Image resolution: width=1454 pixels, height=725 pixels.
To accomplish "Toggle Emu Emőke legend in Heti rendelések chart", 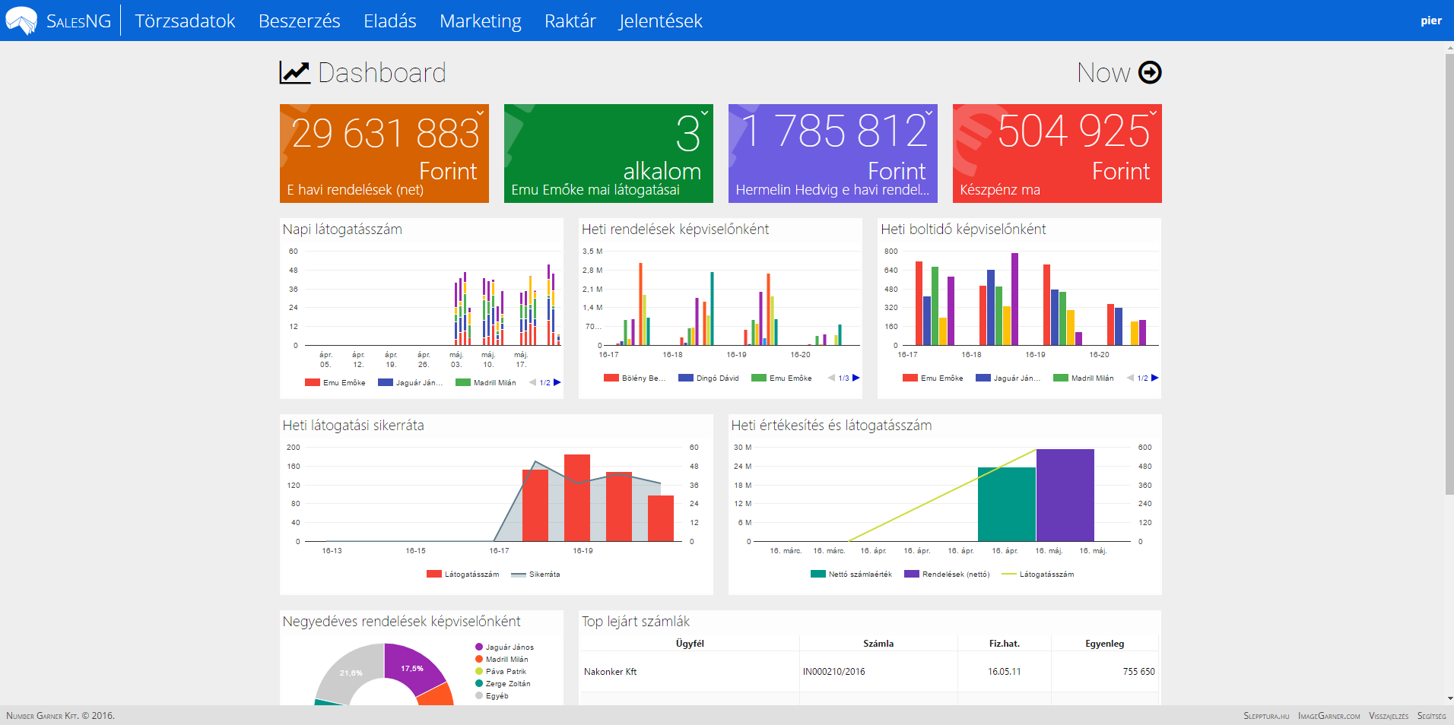I will tap(782, 378).
